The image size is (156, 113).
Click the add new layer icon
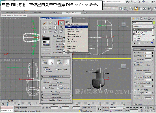pyautogui.click(x=56, y=32)
